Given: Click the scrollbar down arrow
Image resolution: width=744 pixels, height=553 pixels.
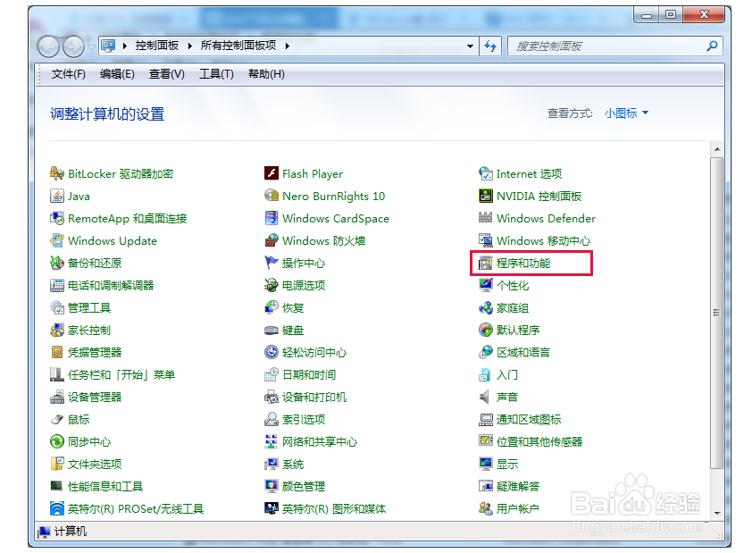Looking at the screenshot, I should pos(717,513).
